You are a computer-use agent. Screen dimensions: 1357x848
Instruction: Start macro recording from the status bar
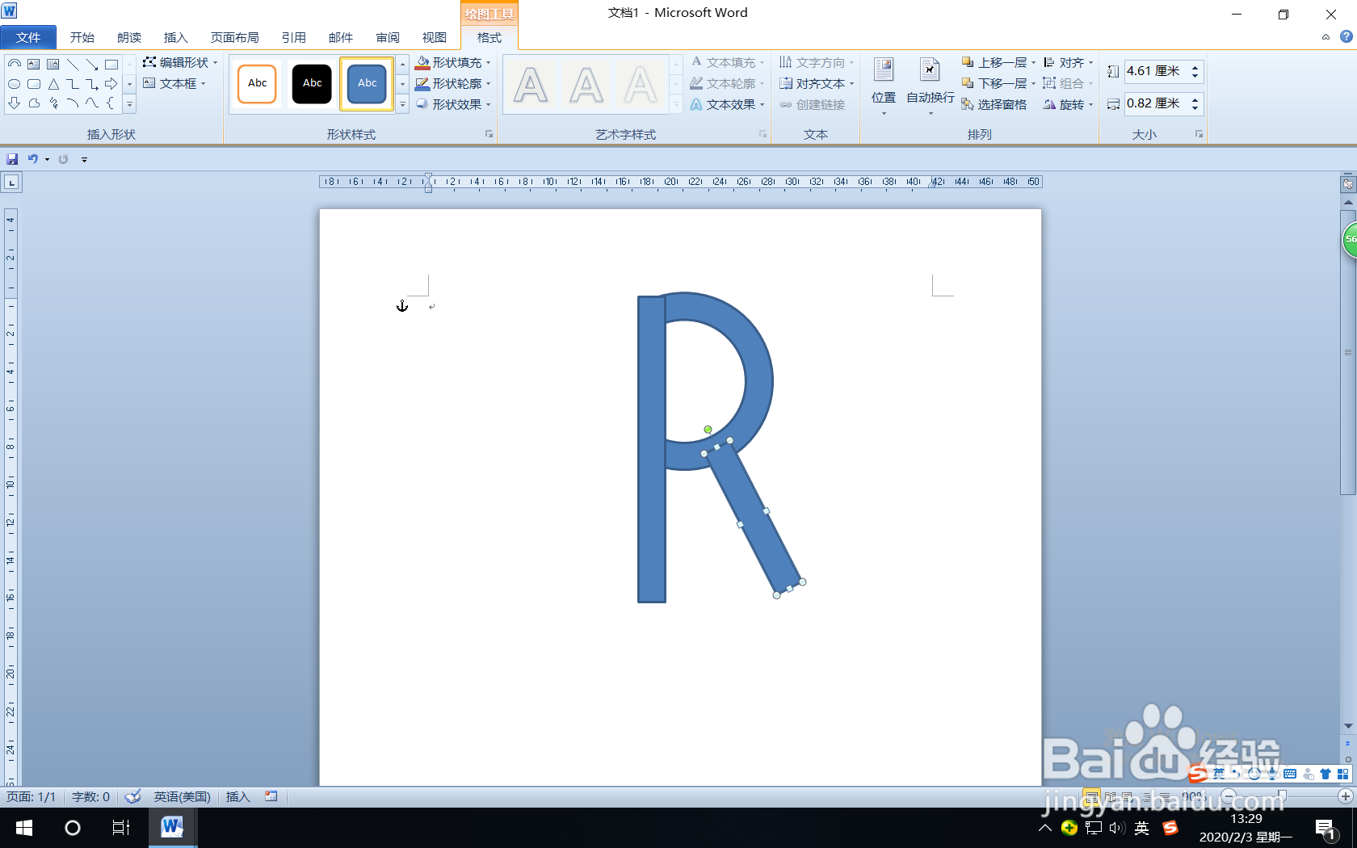pyautogui.click(x=271, y=797)
